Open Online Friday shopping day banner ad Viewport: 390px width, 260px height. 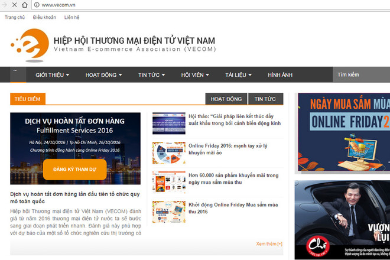click(344, 132)
